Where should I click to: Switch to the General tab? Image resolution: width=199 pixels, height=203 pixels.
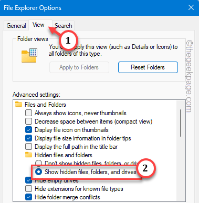click(16, 26)
